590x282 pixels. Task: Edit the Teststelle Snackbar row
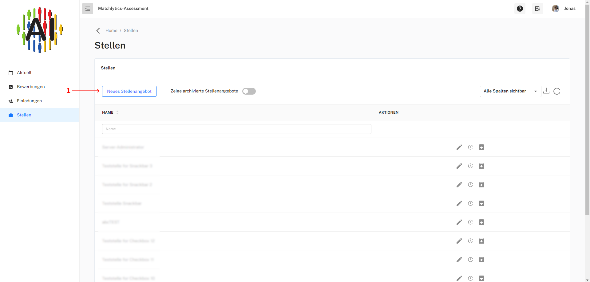(x=459, y=203)
